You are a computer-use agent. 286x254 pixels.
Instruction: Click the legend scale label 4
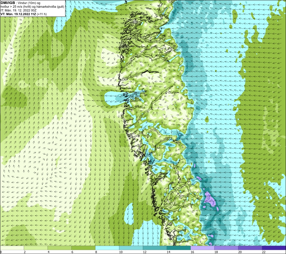[49, 252]
